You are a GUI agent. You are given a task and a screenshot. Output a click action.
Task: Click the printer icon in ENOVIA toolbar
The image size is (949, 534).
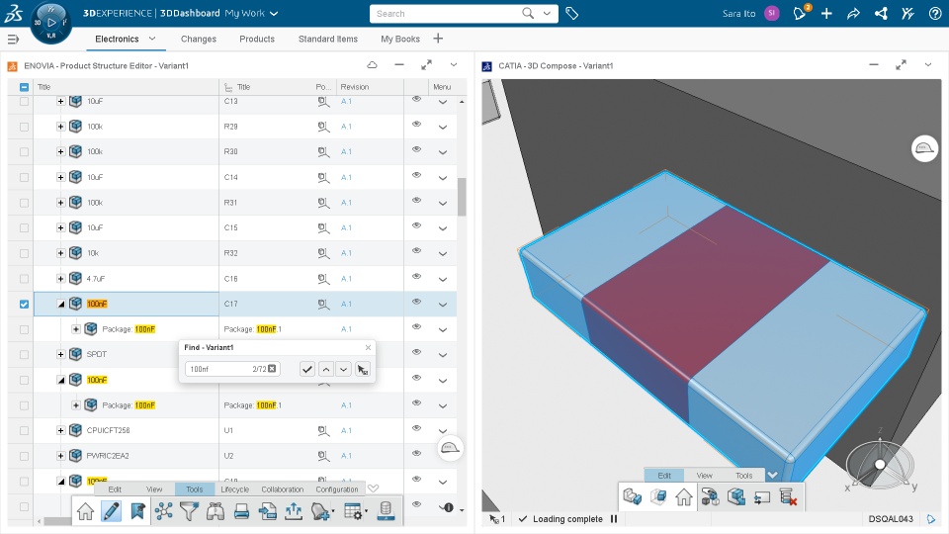[x=241, y=511]
